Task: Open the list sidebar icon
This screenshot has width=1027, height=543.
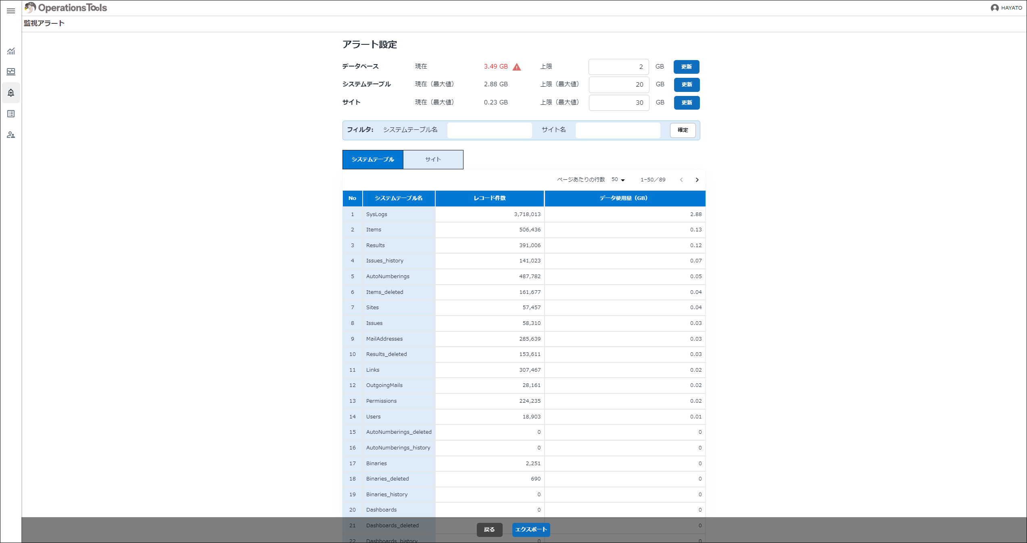Action: click(x=11, y=114)
